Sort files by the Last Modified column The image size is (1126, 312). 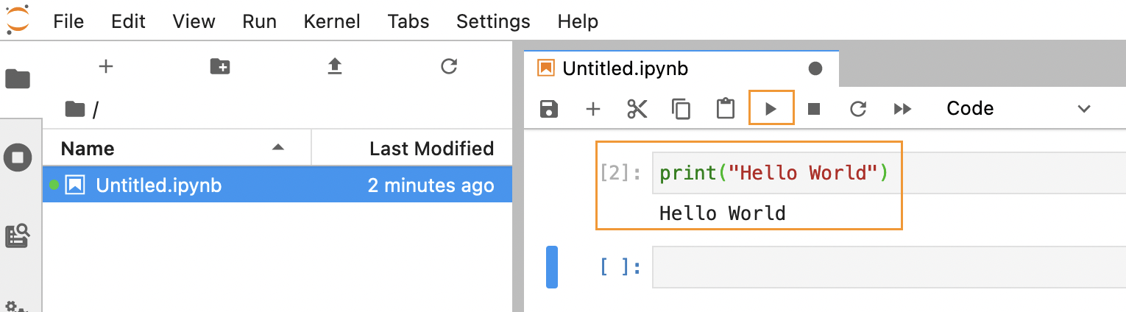[x=412, y=149]
